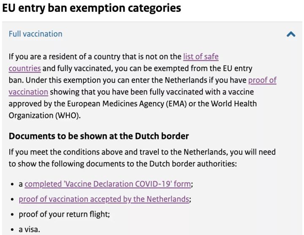Viewport: 304px width, 235px height.
Task: Collapse the Full vaccination section using the chevron
Action: (291, 34)
